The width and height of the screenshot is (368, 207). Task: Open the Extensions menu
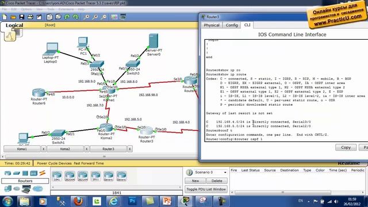pos(66,9)
